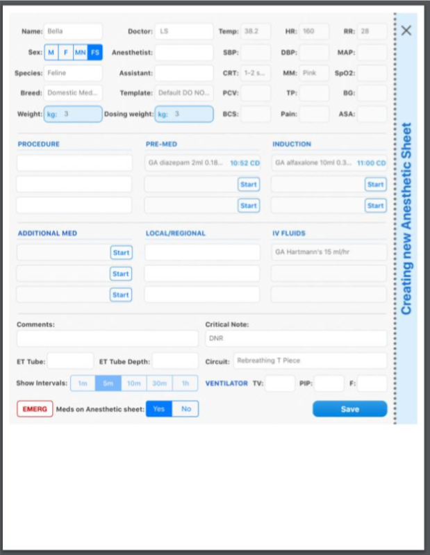Start the second pre-med entry
Image resolution: width=430 pixels, height=555 pixels.
tap(248, 185)
